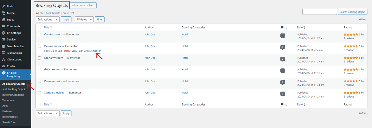Viewport: 372px width, 128px height.
Task: Open Booking Categories submenu item
Action: point(13,95)
